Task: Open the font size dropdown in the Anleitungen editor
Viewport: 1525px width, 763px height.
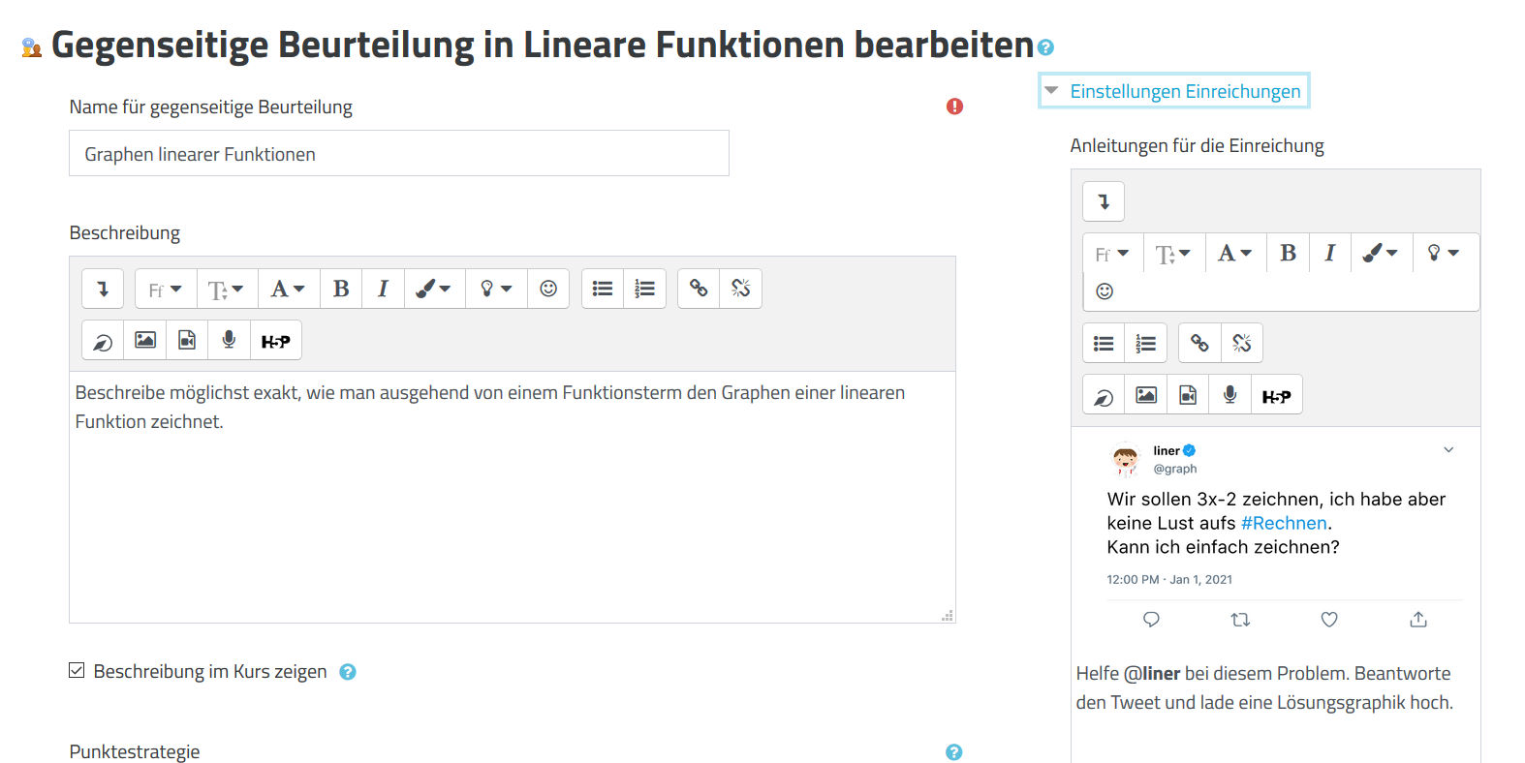Action: [x=1173, y=254]
